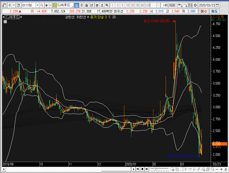Image resolution: width=229 pixels, height=173 pixels.
Task: Expand the dropdown next to speaker icon
Action: pos(51,5)
